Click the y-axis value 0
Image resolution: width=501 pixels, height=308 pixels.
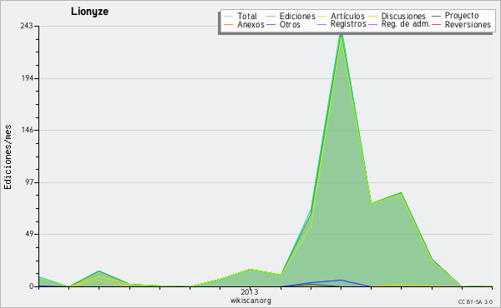coord(32,286)
